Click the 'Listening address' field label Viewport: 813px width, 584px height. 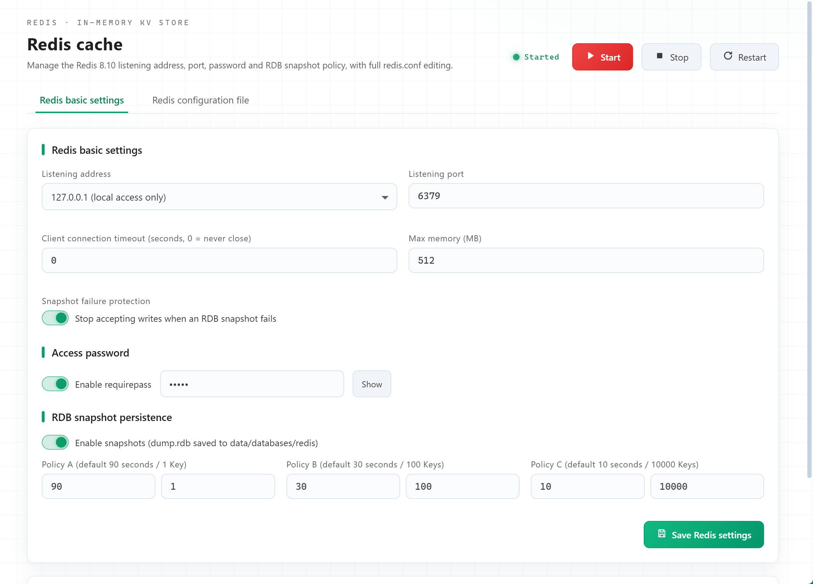click(76, 174)
